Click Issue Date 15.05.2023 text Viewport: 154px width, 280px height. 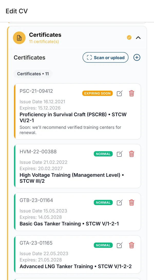click(43, 211)
